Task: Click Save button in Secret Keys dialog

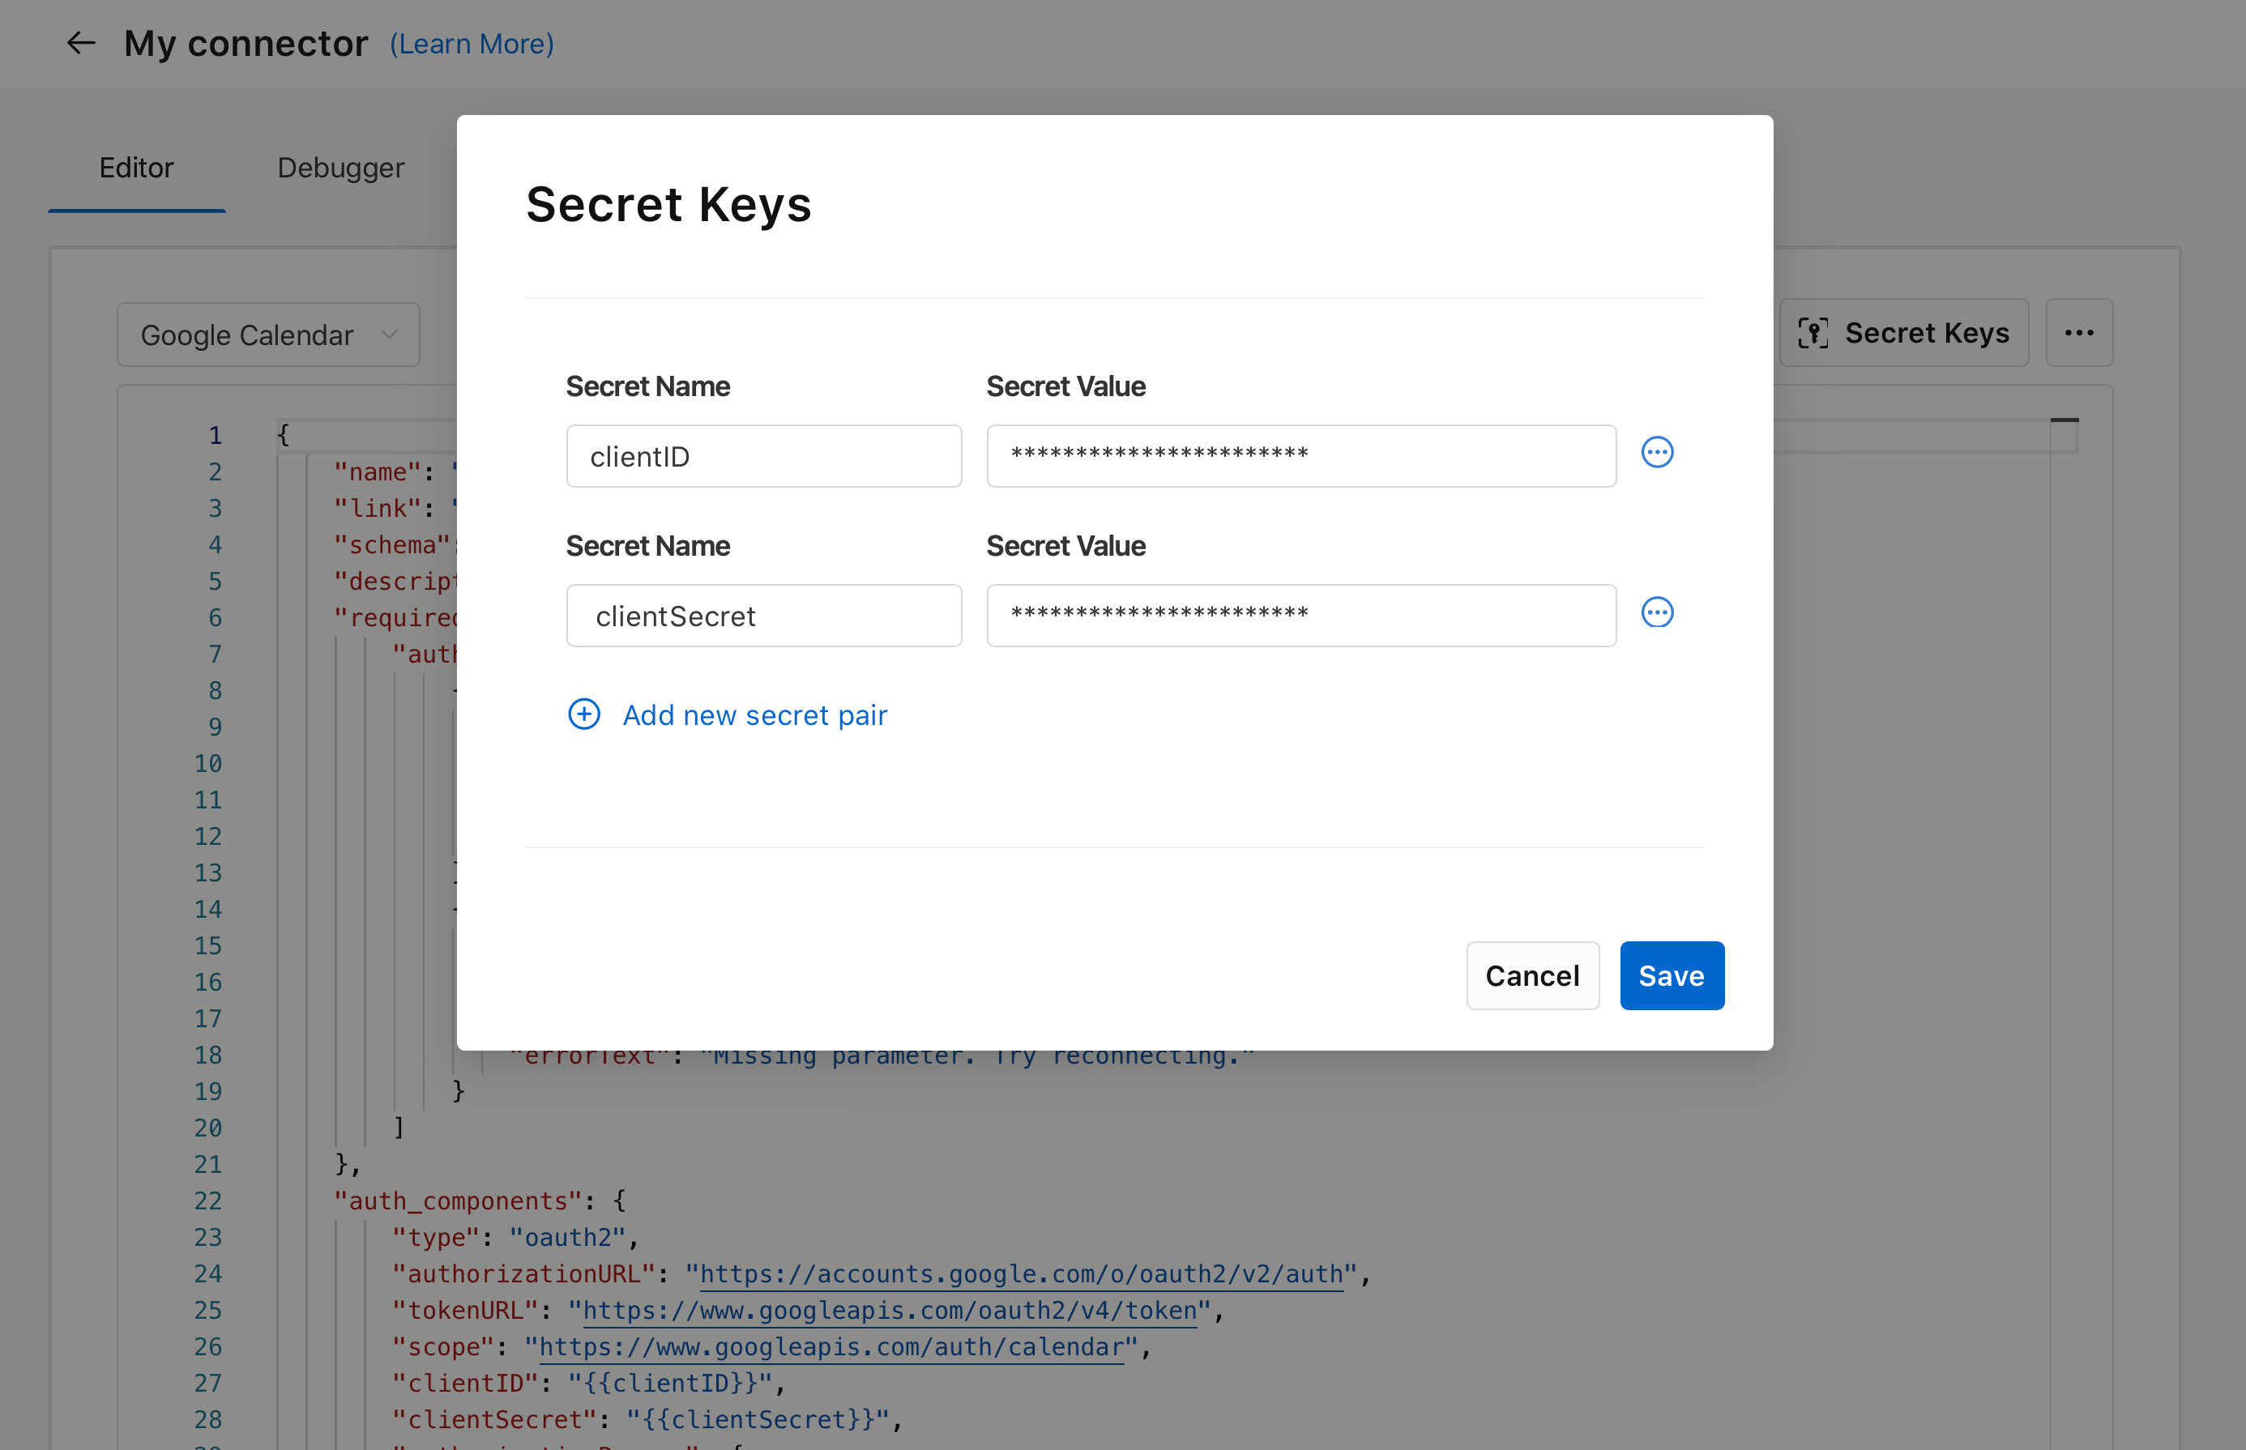Action: (x=1670, y=975)
